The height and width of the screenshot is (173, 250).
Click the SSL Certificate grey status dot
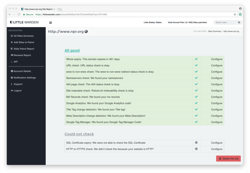click(196, 143)
